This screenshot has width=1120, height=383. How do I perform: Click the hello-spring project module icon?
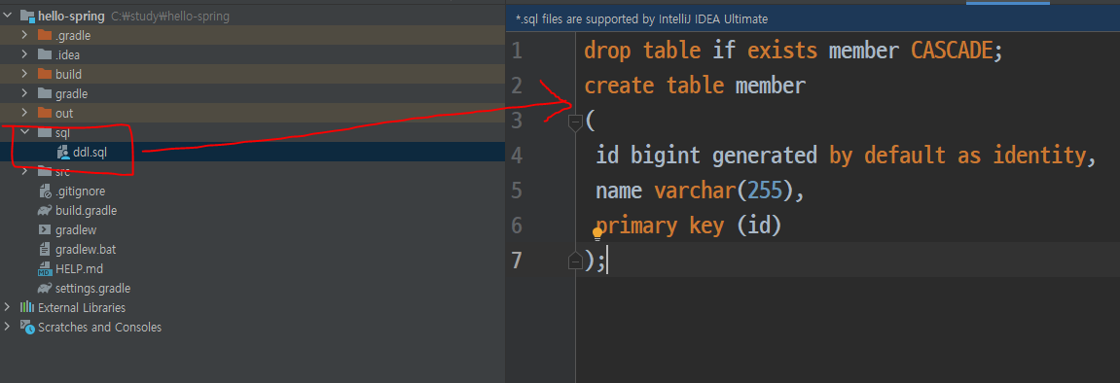[27, 16]
